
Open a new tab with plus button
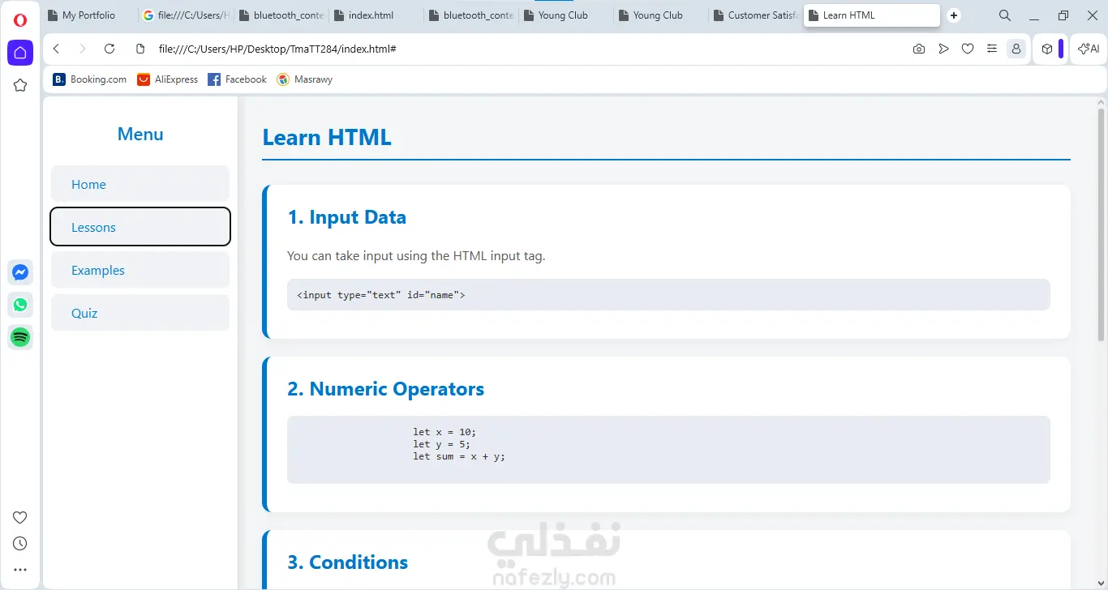tap(954, 15)
